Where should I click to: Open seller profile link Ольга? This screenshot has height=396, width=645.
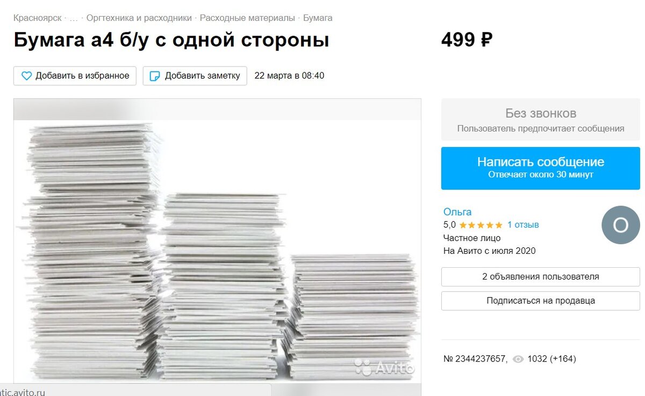coord(457,212)
